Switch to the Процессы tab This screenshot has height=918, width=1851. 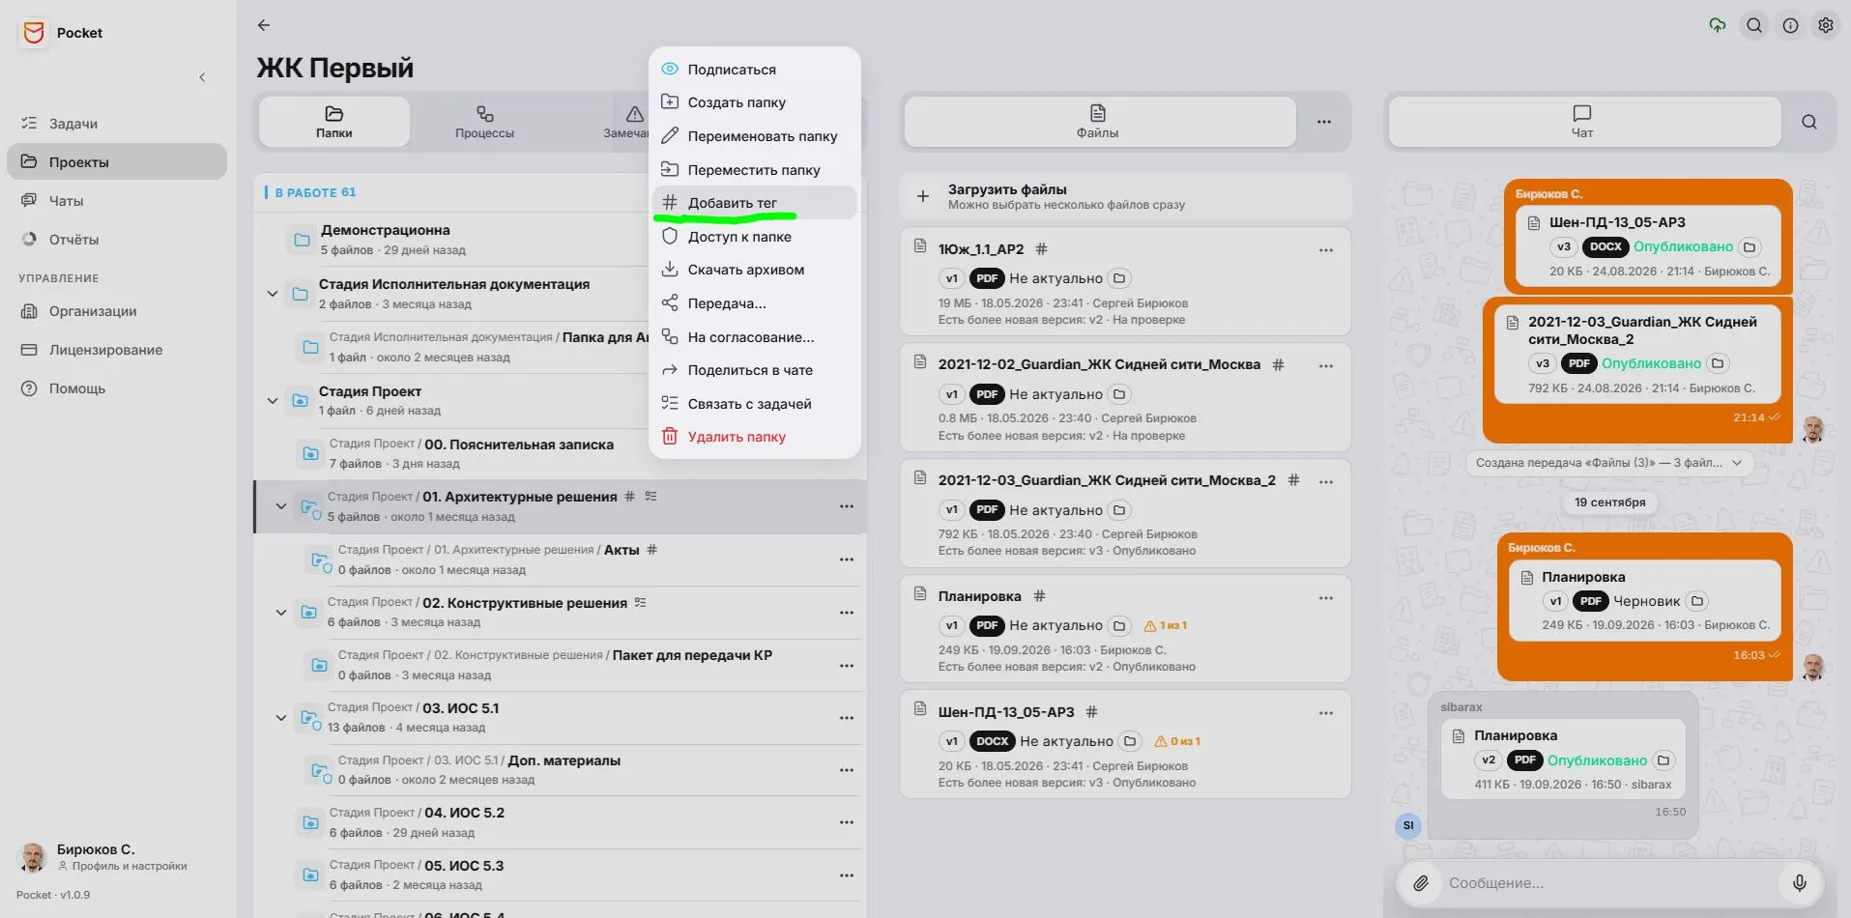tap(485, 122)
